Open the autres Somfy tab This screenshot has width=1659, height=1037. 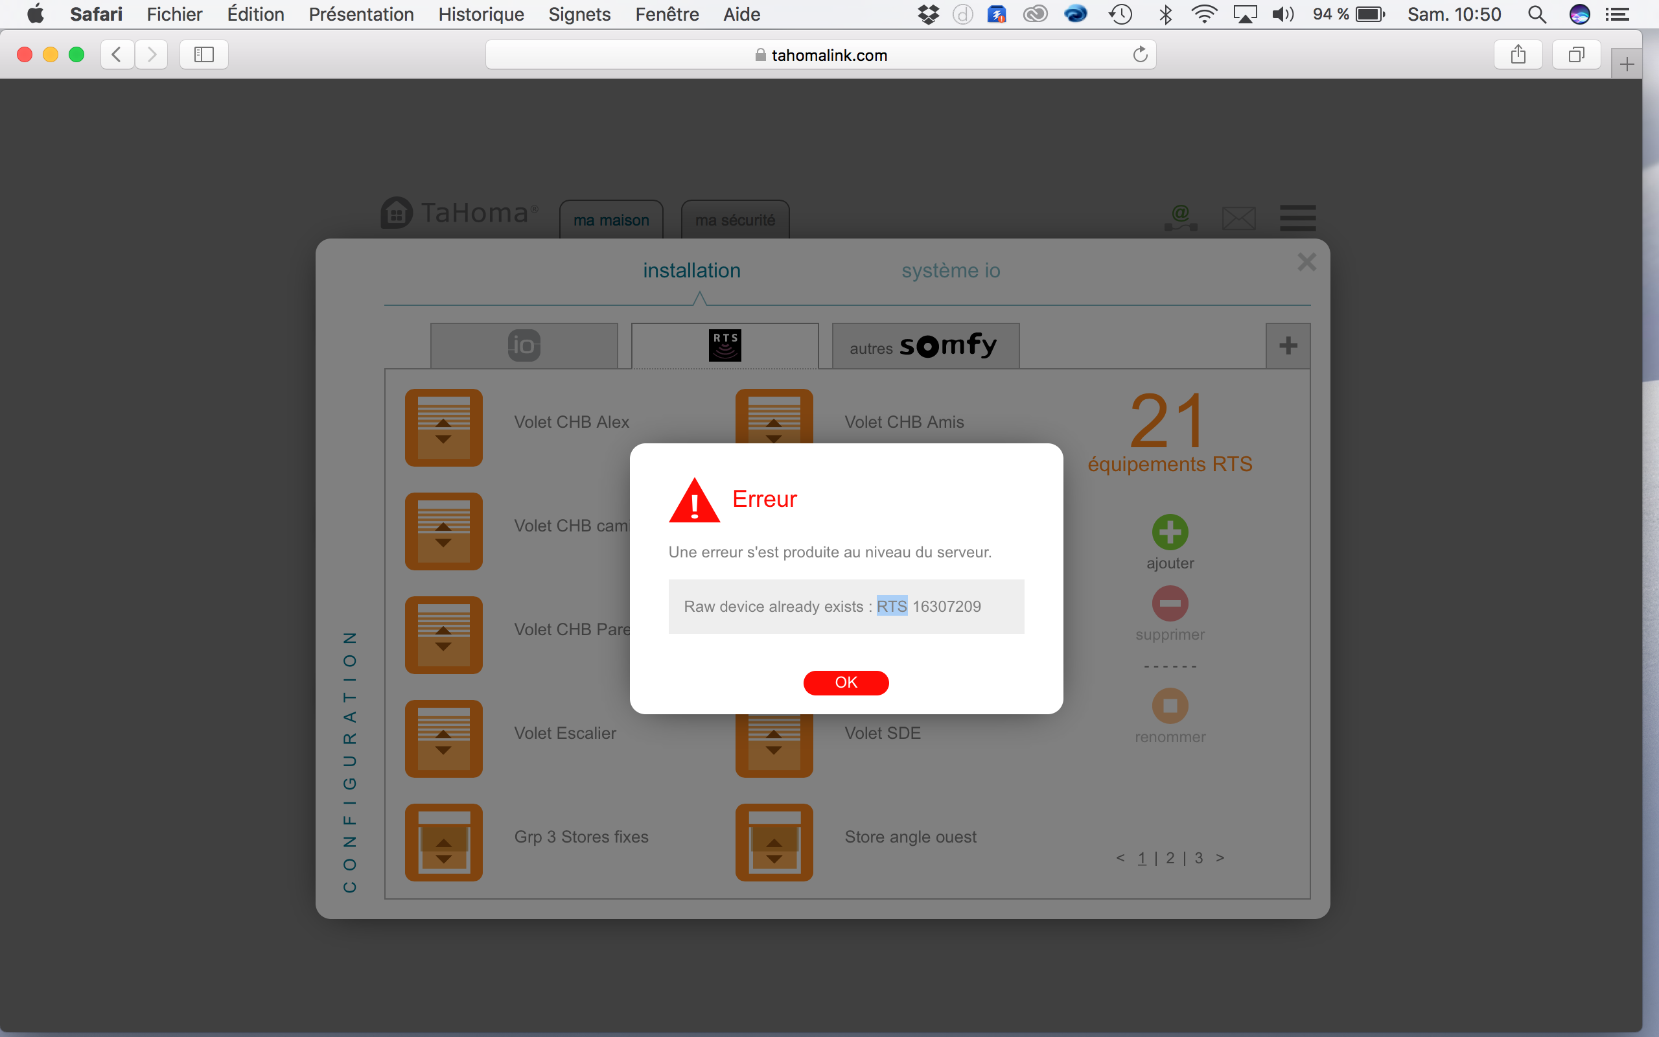pyautogui.click(x=925, y=345)
